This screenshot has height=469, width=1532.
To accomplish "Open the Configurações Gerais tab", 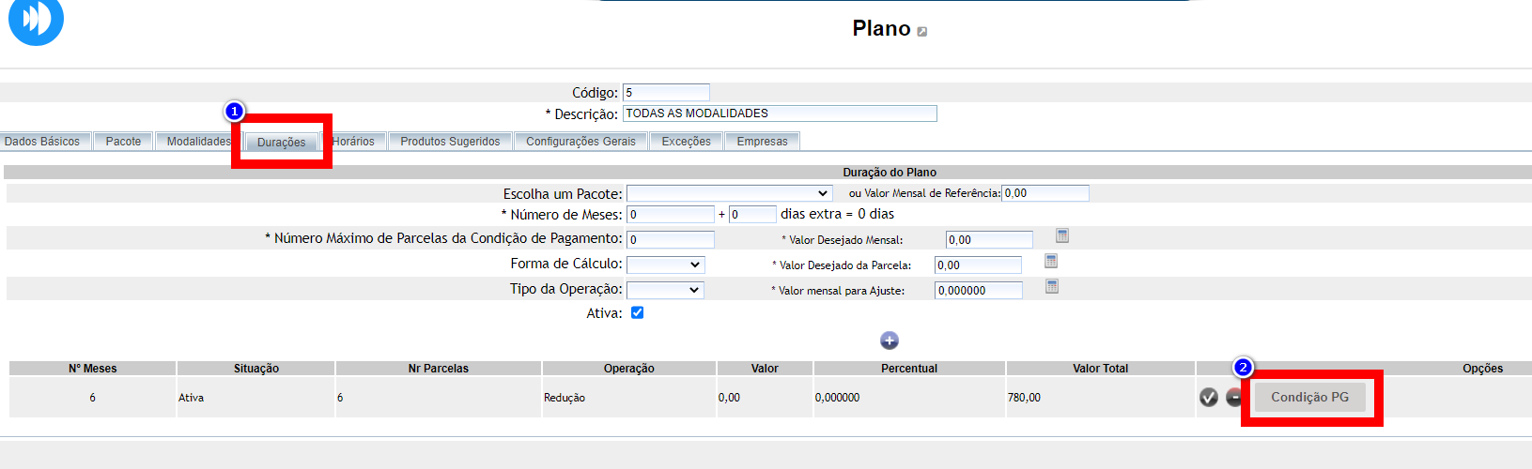I will pyautogui.click(x=580, y=142).
